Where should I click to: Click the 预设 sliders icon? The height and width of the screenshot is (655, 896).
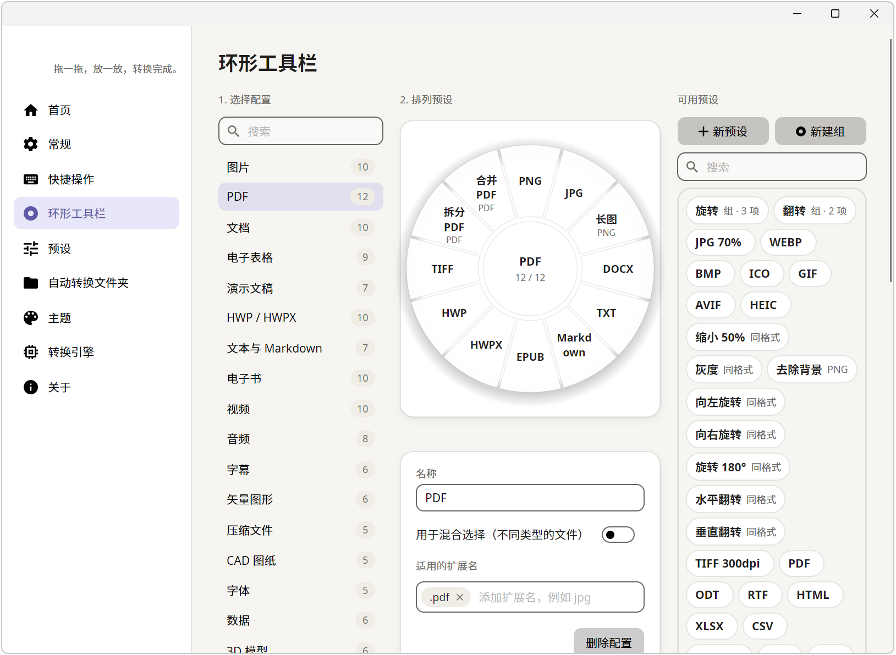point(31,249)
